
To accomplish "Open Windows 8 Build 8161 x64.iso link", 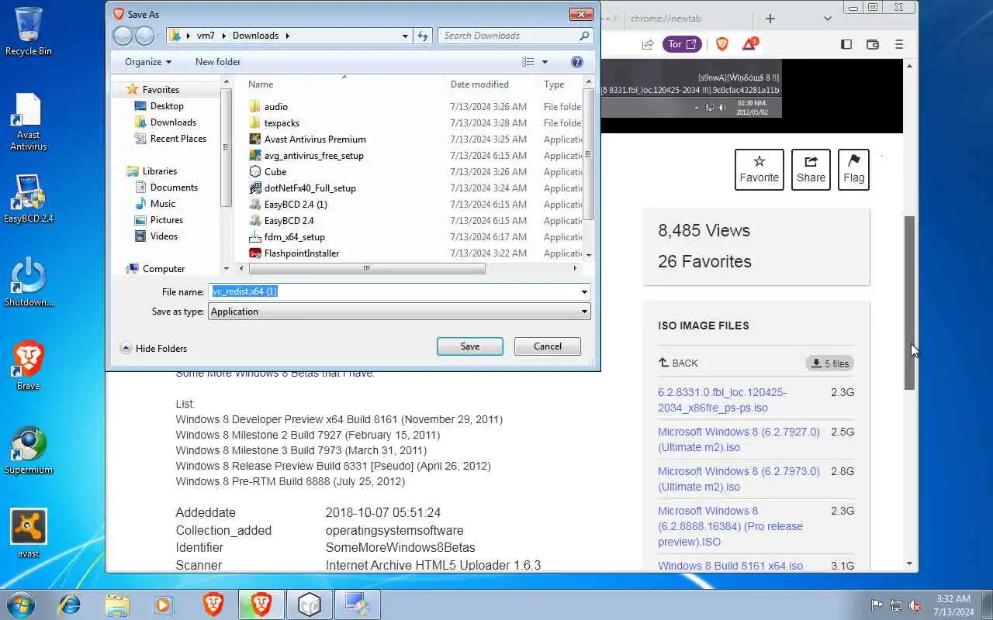I will pyautogui.click(x=731, y=566).
